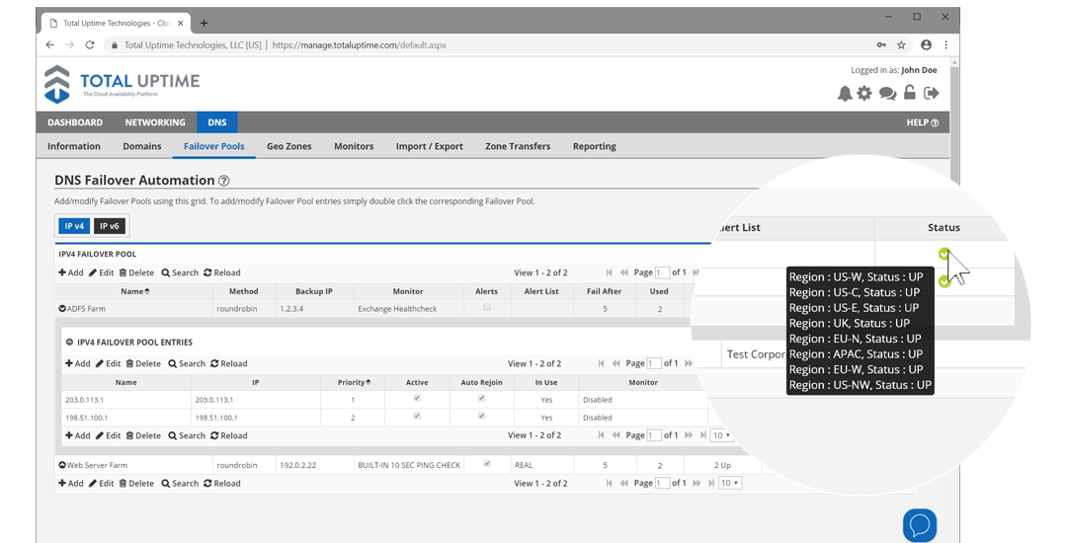Open the notifications bell icon
The image size is (1067, 543).
[845, 93]
